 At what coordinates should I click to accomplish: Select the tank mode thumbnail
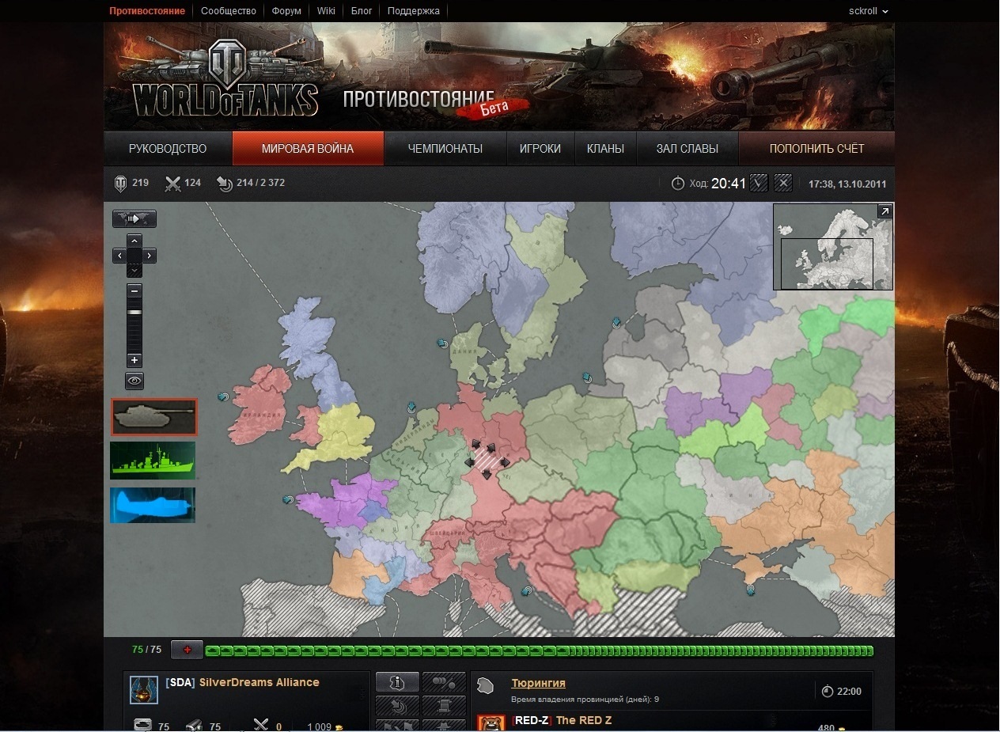[153, 417]
